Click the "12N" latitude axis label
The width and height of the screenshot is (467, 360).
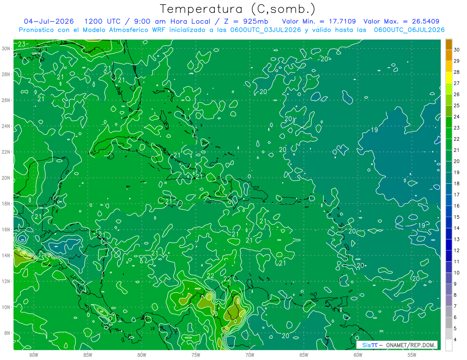pos(7,281)
